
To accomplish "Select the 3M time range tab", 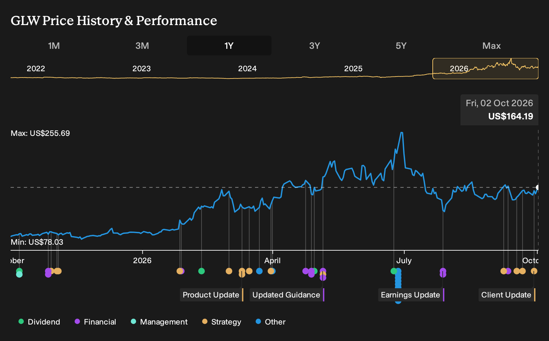I will coord(142,46).
